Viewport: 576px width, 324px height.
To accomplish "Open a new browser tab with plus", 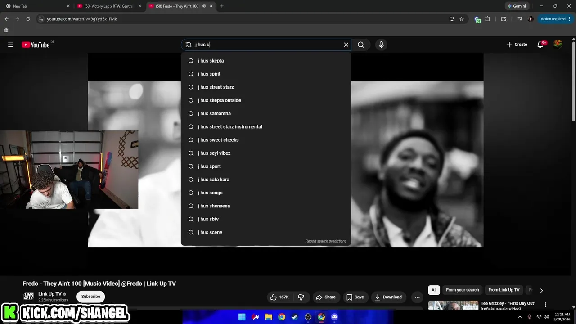I will point(222,6).
